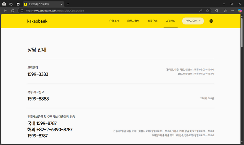This screenshot has height=145, width=244.
Task: Open the Edge Copilot icon
Action: click(239, 10)
